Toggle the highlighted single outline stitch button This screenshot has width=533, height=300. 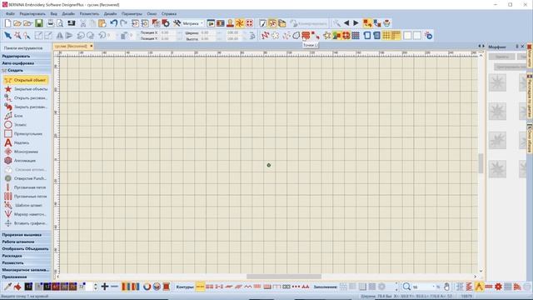(200, 287)
